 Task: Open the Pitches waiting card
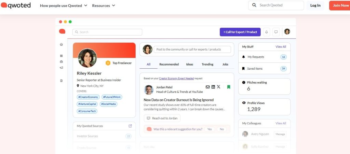[265, 86]
